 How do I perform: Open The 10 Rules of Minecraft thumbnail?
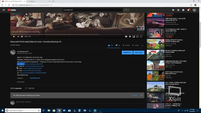point(155,87)
